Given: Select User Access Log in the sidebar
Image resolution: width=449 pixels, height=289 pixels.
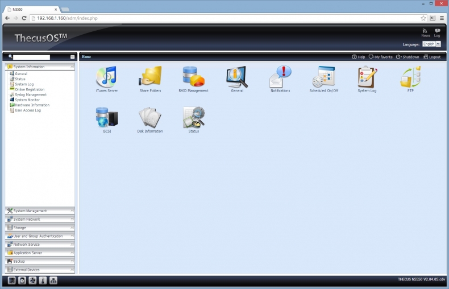Looking at the screenshot, I should click(28, 110).
